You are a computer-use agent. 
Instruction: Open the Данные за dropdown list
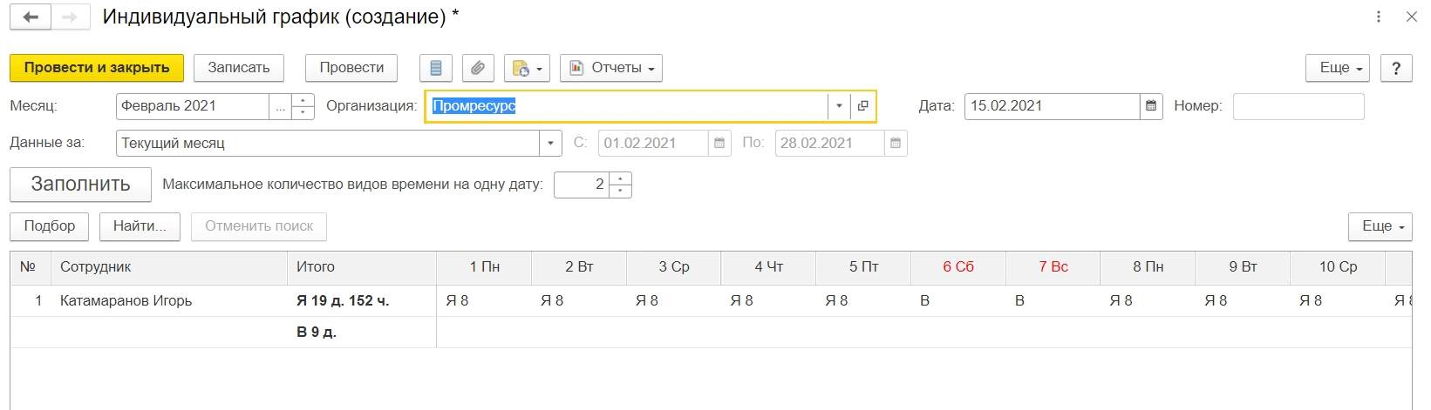click(550, 144)
